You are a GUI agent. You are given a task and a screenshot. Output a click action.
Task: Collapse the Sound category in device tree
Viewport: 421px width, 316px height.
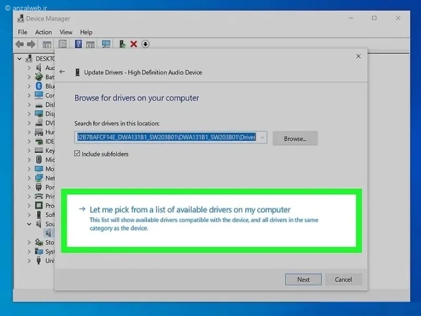29,224
